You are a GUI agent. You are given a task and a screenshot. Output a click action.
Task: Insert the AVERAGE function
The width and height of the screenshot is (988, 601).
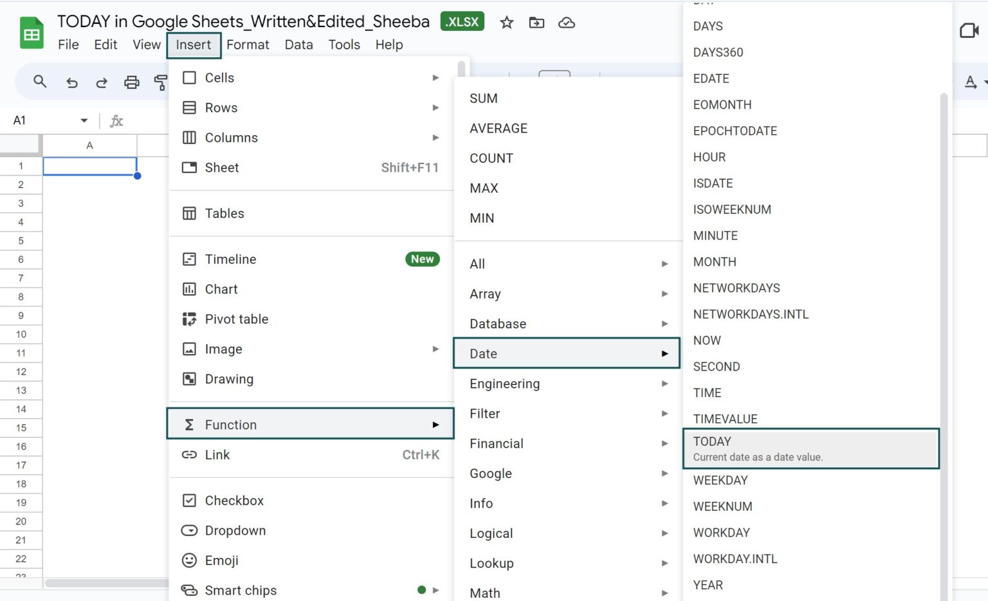(568, 129)
